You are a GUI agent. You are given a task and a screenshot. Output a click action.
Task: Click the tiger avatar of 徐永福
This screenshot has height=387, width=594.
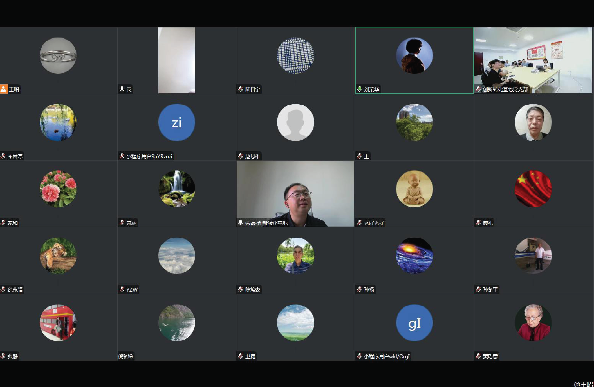[58, 256]
